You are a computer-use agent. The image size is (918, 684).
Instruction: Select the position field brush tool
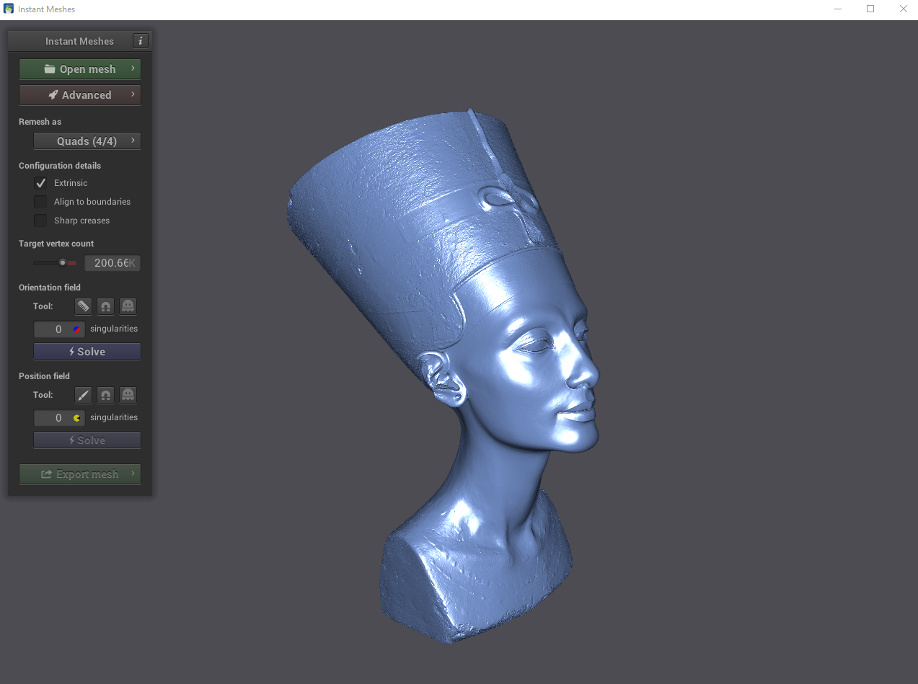(x=84, y=395)
